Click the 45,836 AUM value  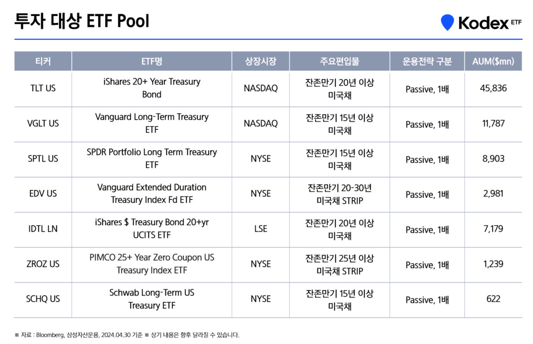[493, 88]
